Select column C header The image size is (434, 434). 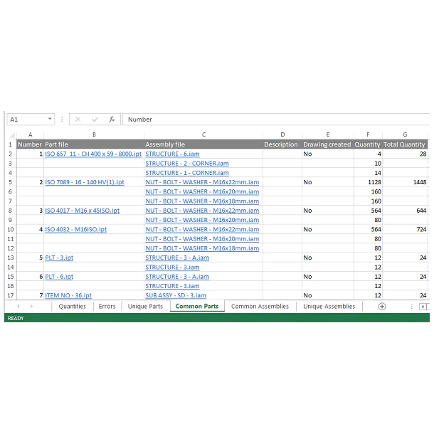click(x=203, y=134)
